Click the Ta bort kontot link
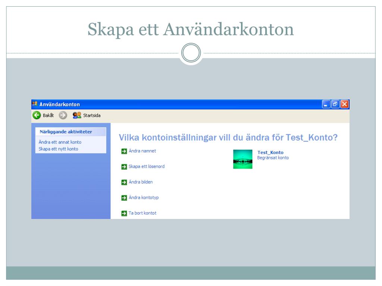The height and width of the screenshot is (286, 382). (143, 213)
